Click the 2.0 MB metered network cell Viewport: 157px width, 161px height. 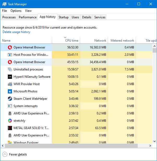tap(122, 55)
